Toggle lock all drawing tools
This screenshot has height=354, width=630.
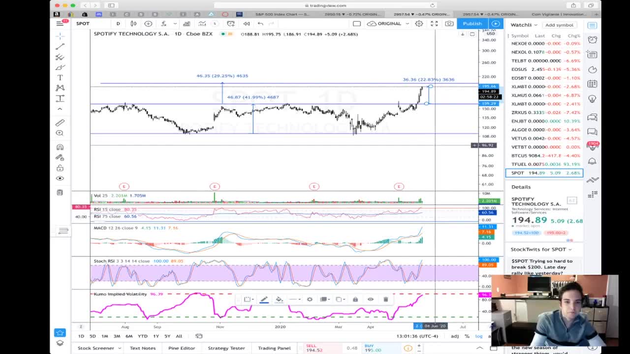[60, 168]
